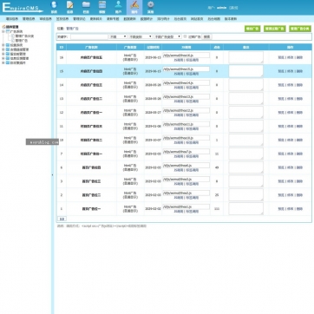
Task: Click the EmpireCMS logo
Action: click(23, 8)
